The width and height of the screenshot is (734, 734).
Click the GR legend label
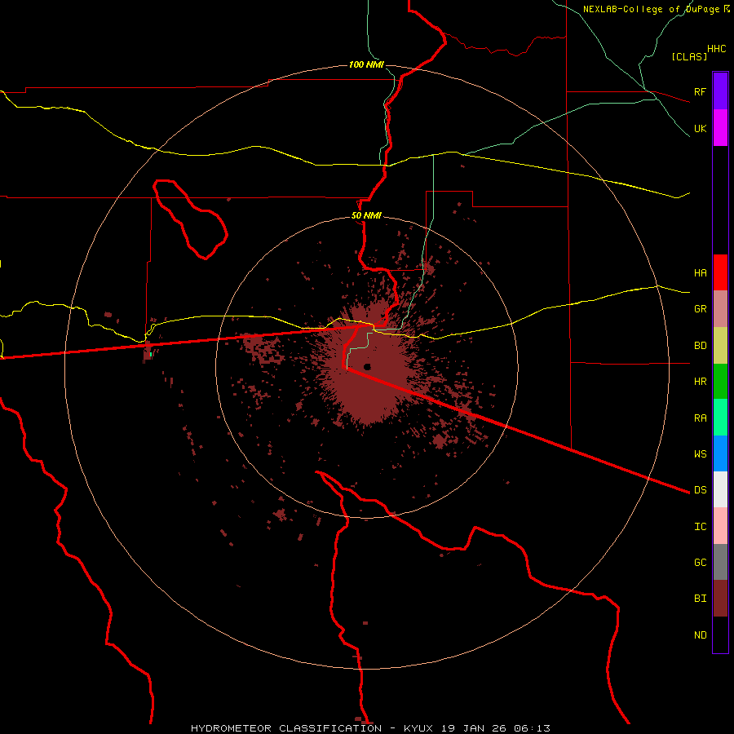(700, 309)
